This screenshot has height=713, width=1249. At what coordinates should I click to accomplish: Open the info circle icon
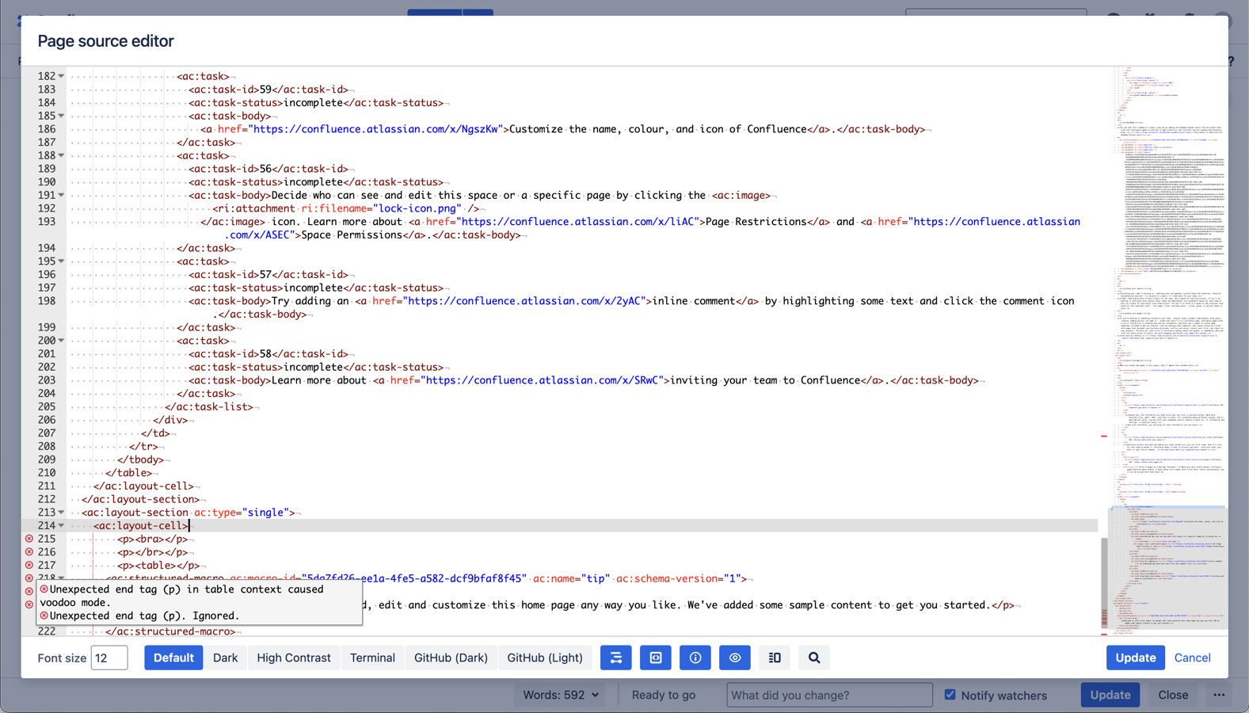(x=695, y=658)
